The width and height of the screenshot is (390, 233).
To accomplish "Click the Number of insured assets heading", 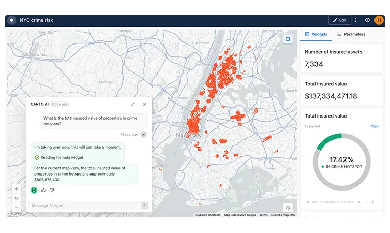I will pos(333,52).
